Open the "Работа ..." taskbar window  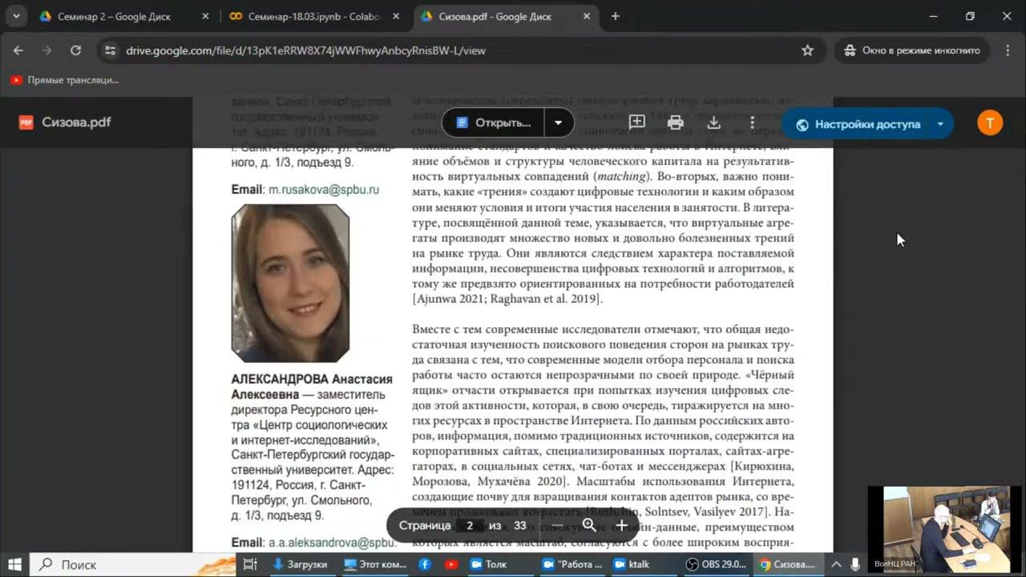point(572,564)
